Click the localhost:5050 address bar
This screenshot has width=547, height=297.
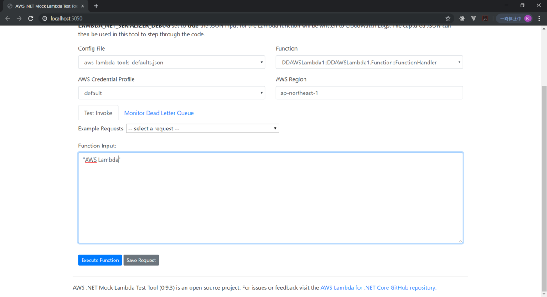(242, 18)
